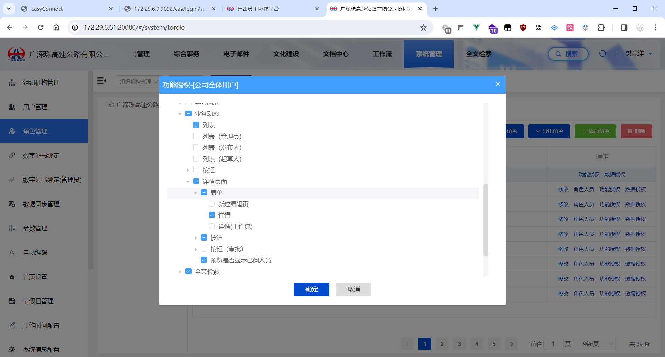Collapse the 详情页面 tree node
This screenshot has height=357, width=665.
tap(188, 182)
